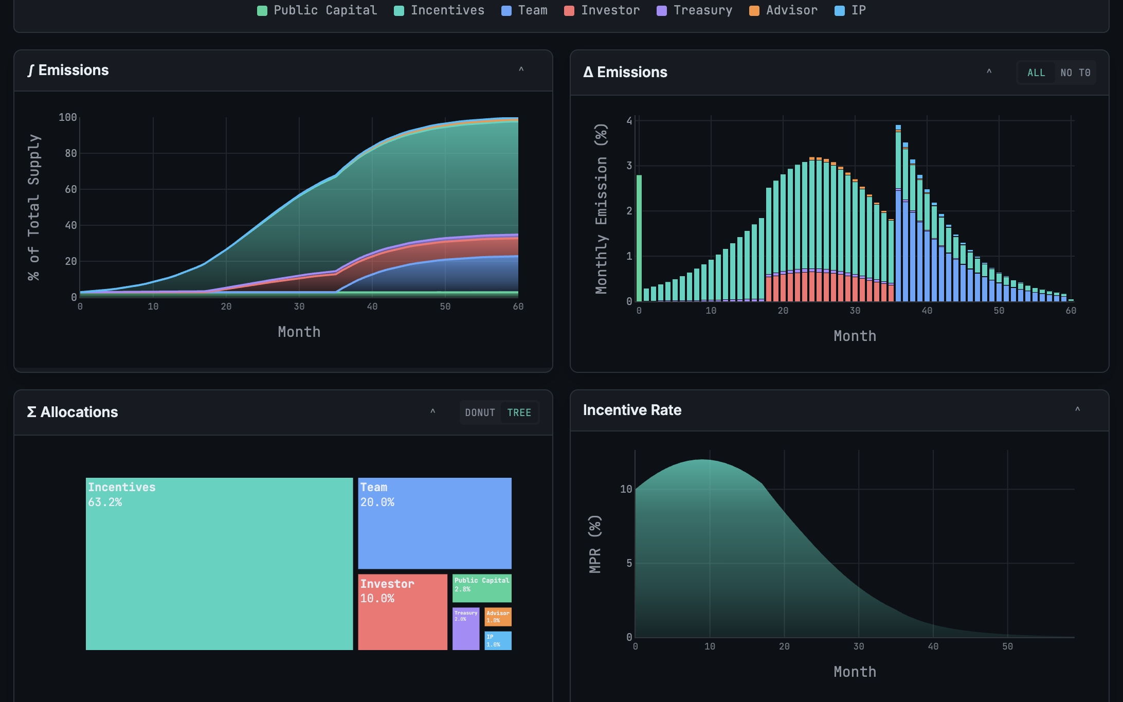Switch Allocations to DONUT view
The width and height of the screenshot is (1123, 702).
[480, 412]
